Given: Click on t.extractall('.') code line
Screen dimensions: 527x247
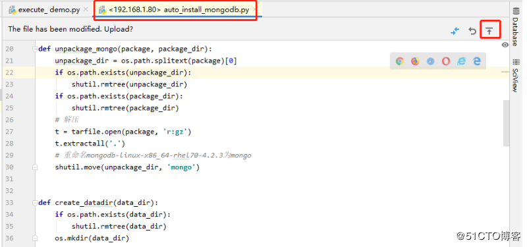Looking at the screenshot, I should click(90, 144).
